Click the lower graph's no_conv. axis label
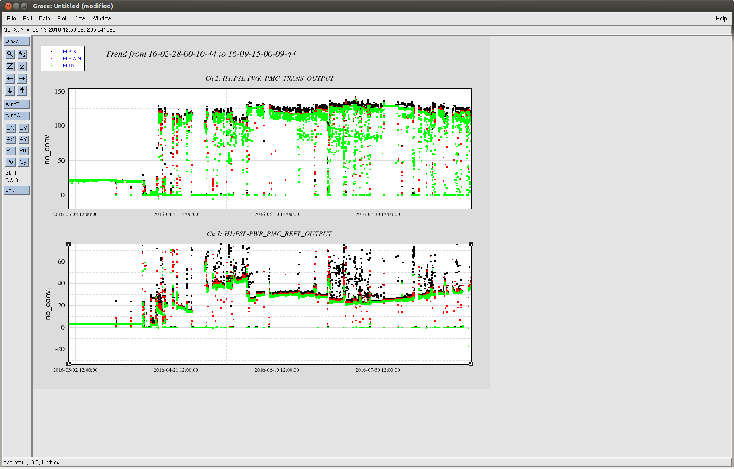The width and height of the screenshot is (734, 469). [48, 304]
